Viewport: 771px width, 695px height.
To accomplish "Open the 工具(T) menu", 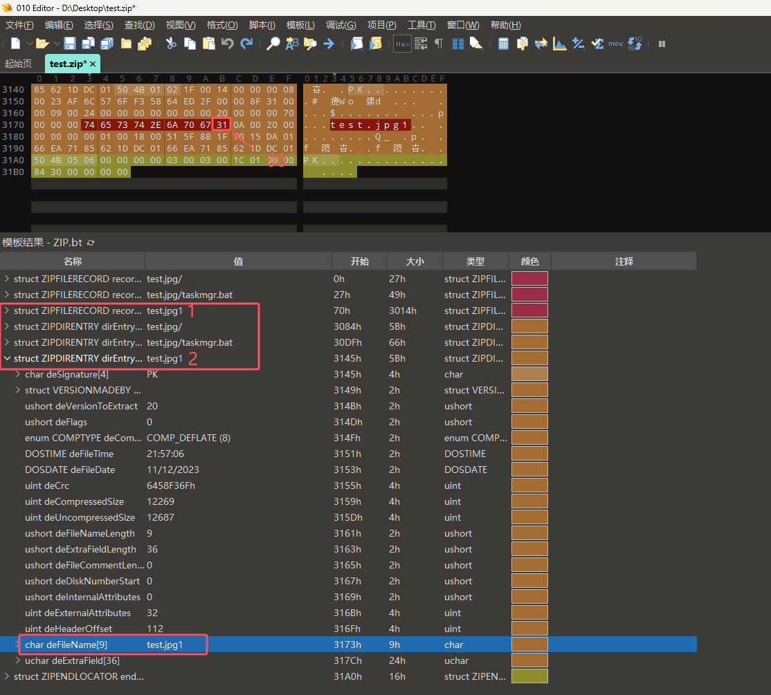I will 421,25.
